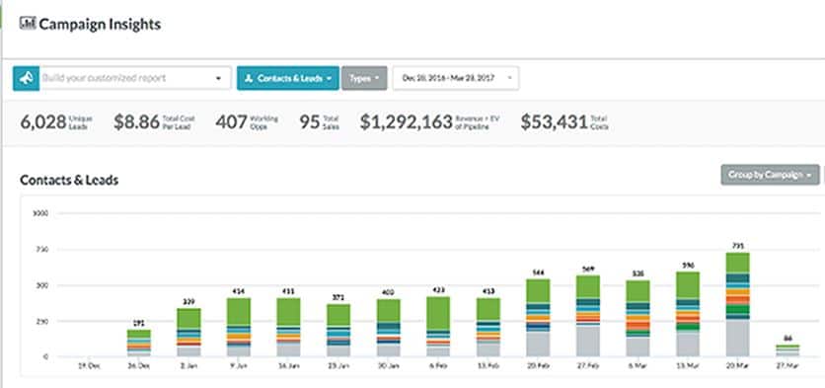This screenshot has width=825, height=388.
Task: Click the 95 Total Sales stat
Action: [320, 122]
